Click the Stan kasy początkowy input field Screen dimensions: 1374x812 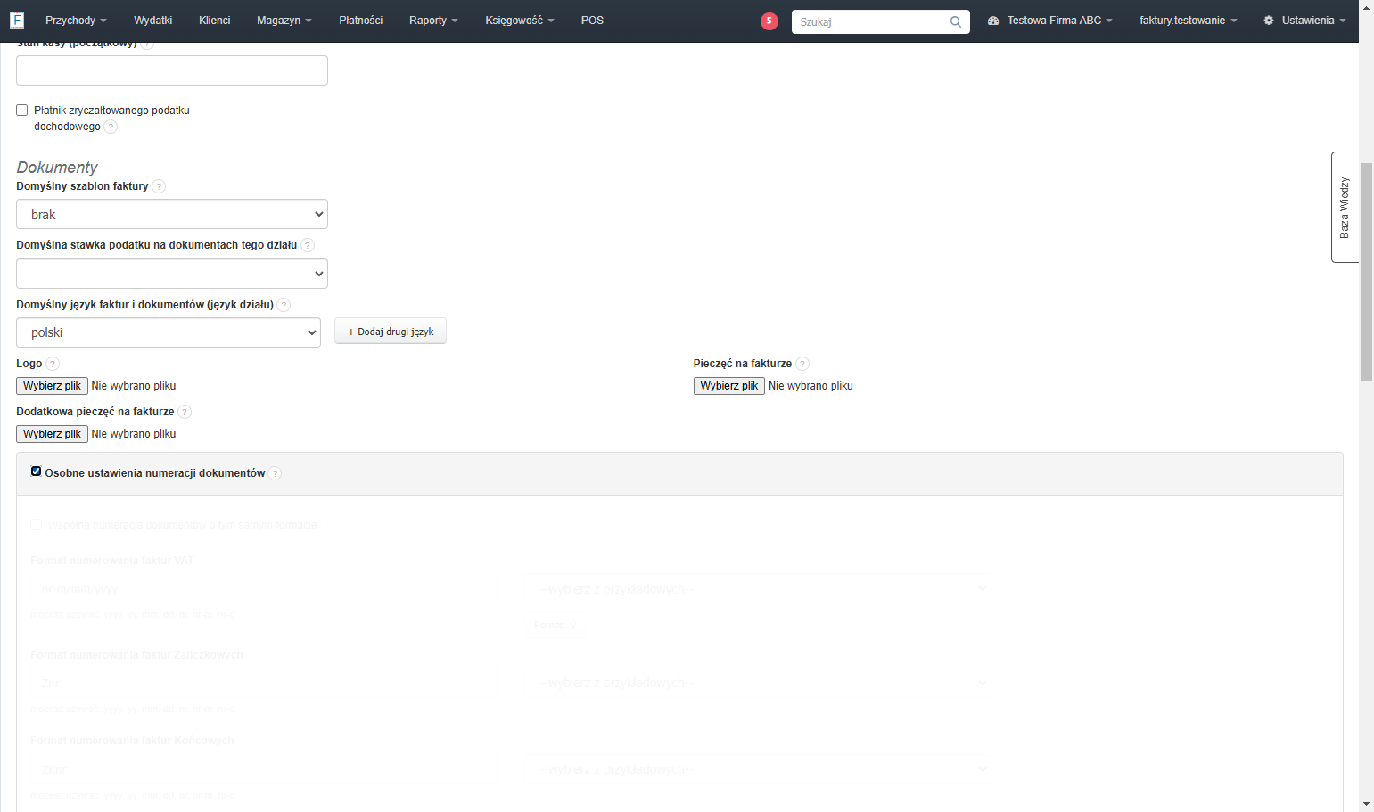pos(172,70)
